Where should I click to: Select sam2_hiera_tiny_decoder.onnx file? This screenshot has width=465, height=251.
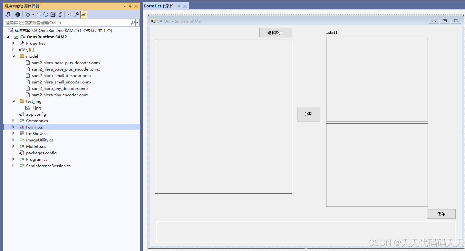[x=60, y=89]
